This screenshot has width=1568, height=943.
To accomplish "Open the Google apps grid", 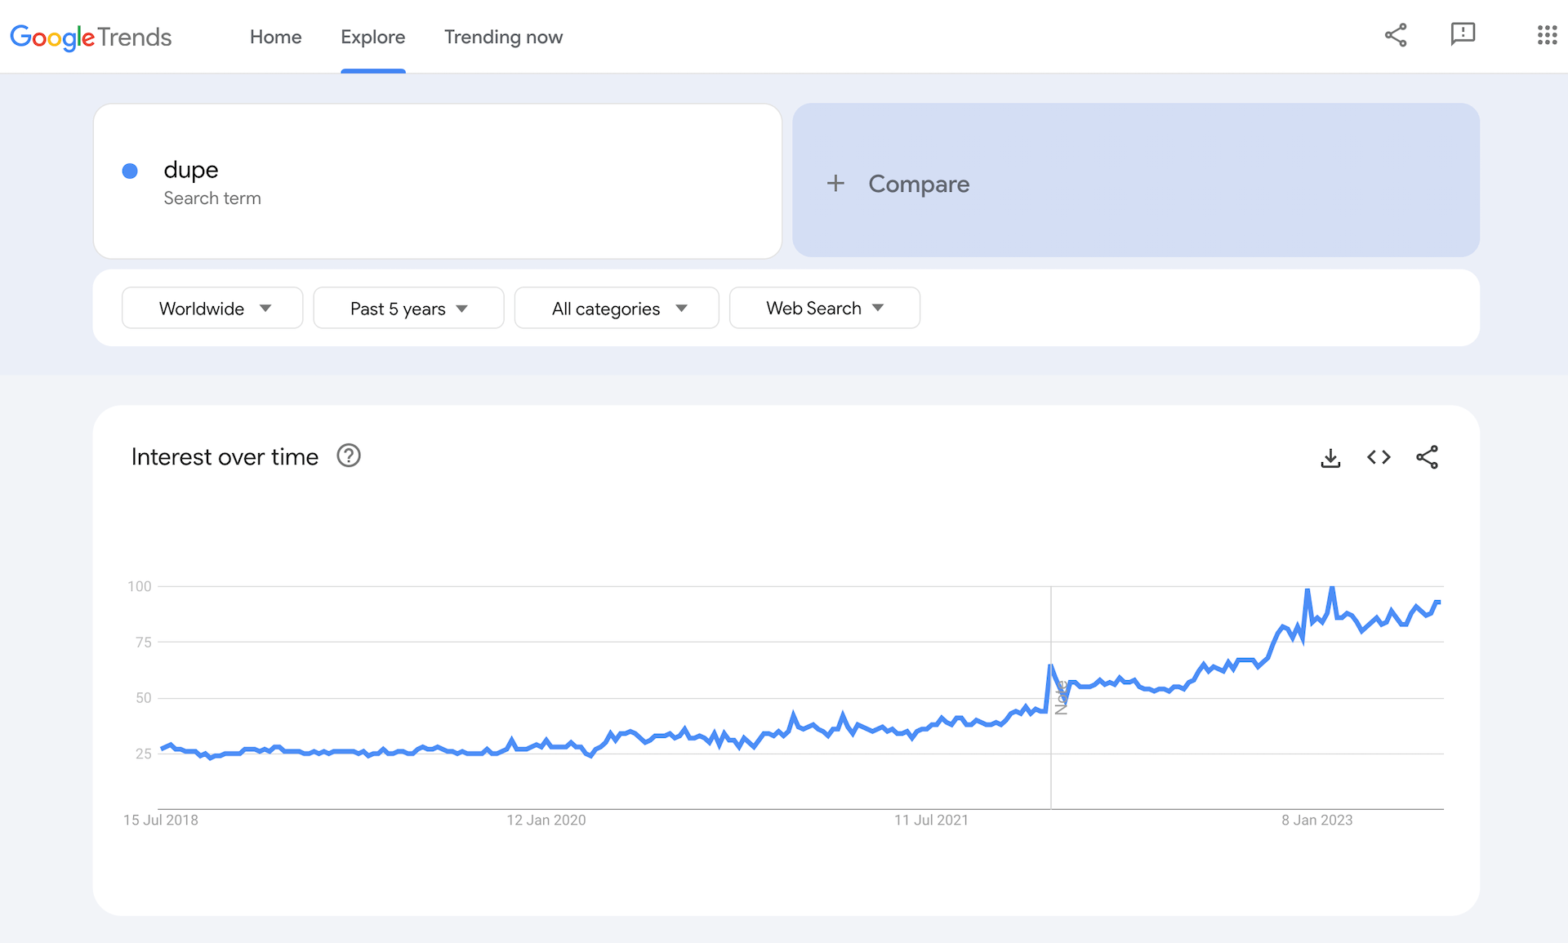I will pos(1547,36).
